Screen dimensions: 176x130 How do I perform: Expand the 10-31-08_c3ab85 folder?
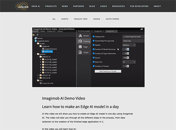tap(41, 62)
